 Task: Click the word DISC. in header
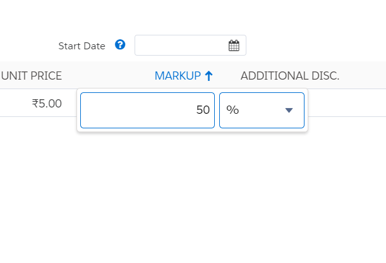click(x=326, y=76)
